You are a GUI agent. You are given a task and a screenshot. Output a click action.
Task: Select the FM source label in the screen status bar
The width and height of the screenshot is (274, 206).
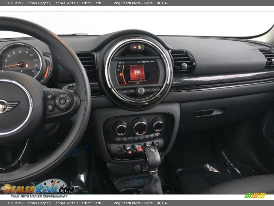pos(124,62)
